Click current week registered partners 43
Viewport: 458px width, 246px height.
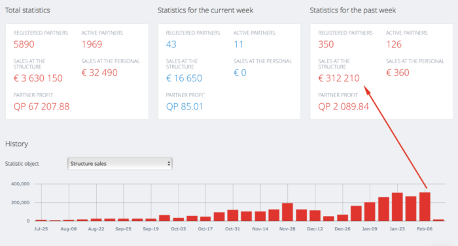point(171,44)
